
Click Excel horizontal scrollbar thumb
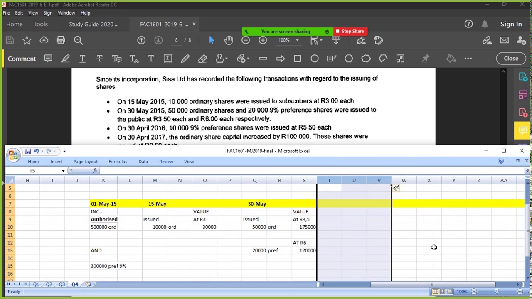tap(433, 284)
